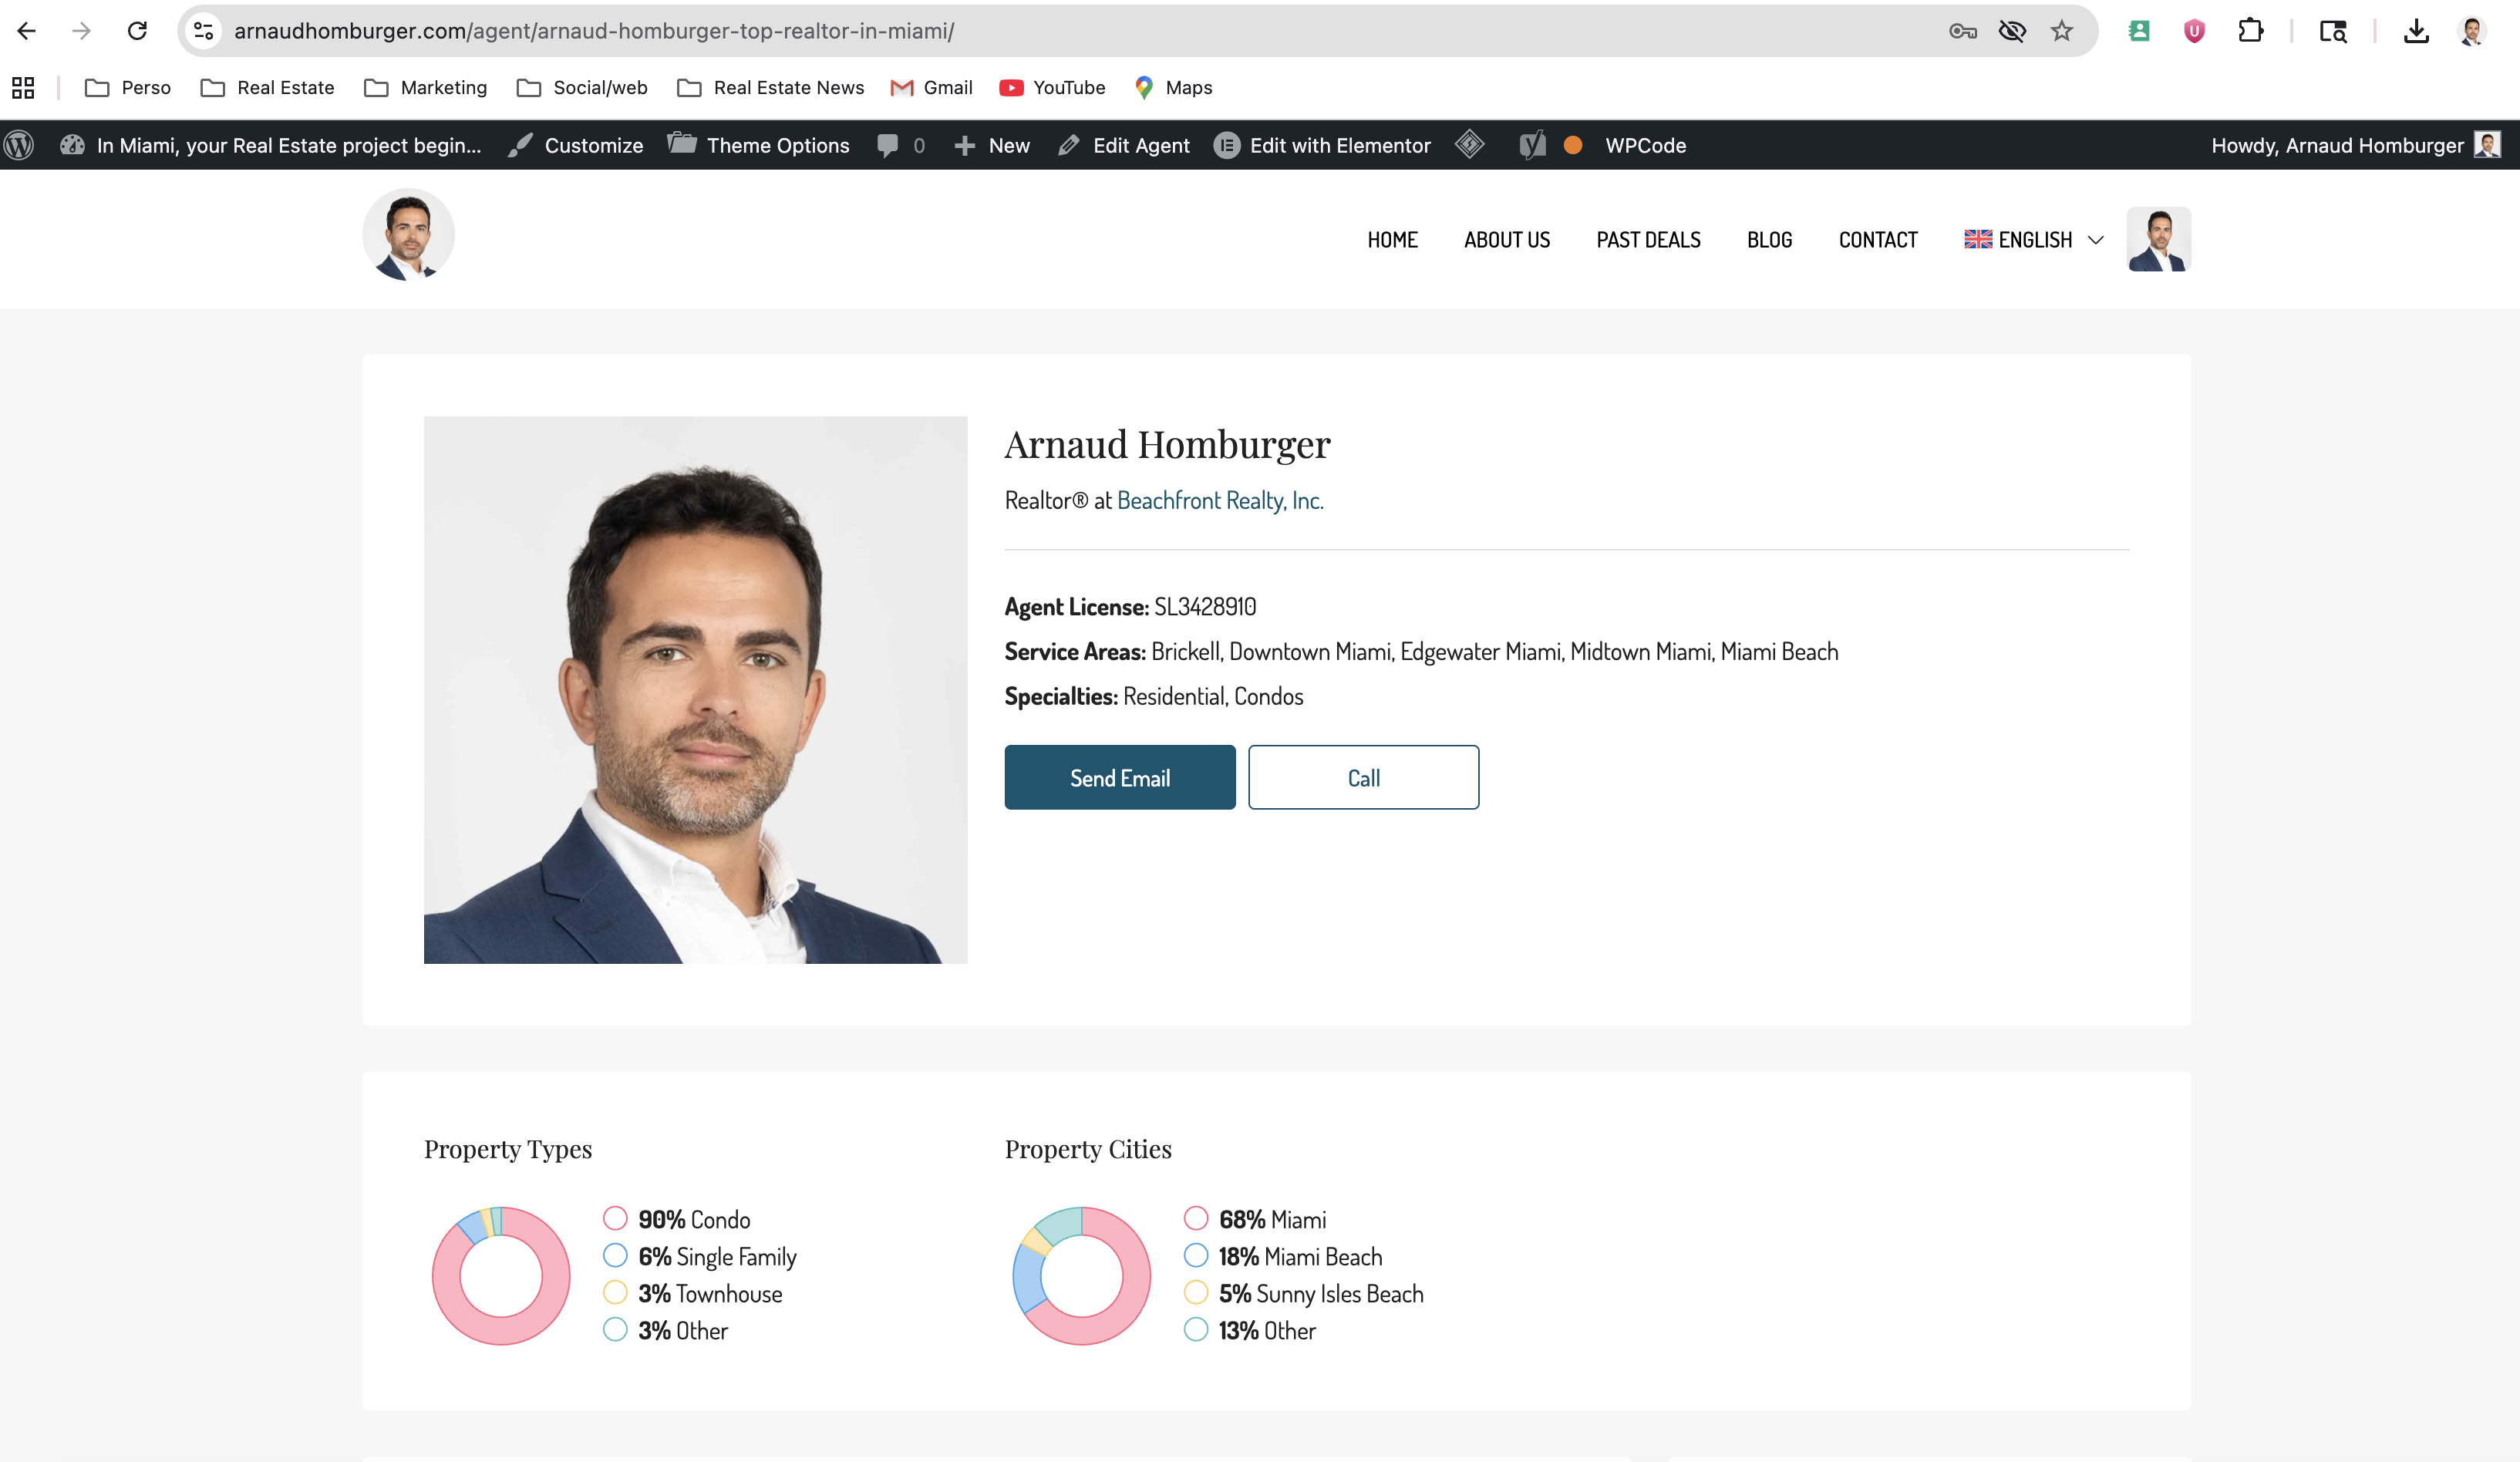Follow the Beachfront Realty, Inc. link
The height and width of the screenshot is (1462, 2520).
(x=1220, y=500)
